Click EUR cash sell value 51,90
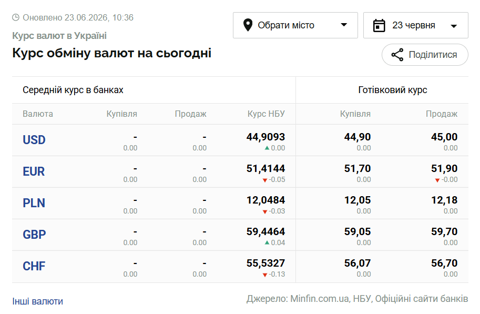The width and height of the screenshot is (480, 314). (x=444, y=168)
